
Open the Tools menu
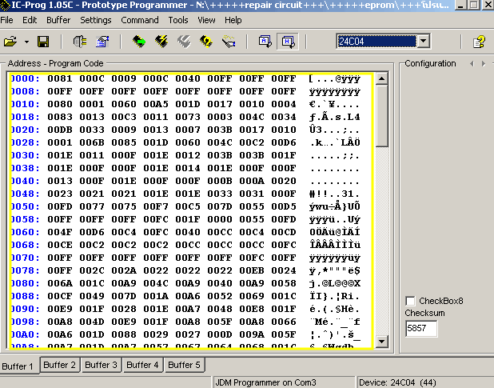178,20
